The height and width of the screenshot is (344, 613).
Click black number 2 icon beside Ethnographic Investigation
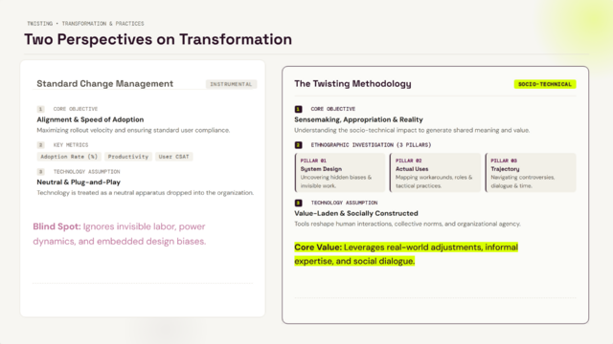pos(298,144)
